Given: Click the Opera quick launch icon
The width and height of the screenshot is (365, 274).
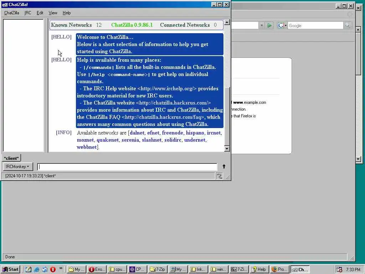Looking at the screenshot, I should [53, 270].
